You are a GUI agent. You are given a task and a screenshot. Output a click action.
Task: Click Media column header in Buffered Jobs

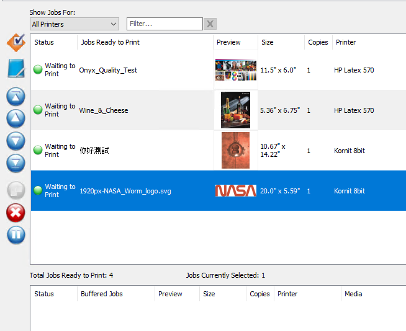click(353, 294)
